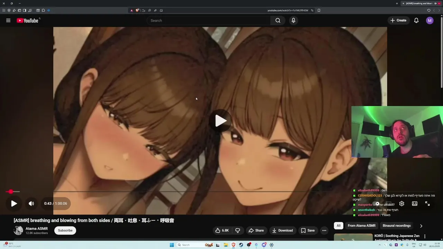Click the browser shield icon in toolbar
The width and height of the screenshot is (443, 249).
9,10
